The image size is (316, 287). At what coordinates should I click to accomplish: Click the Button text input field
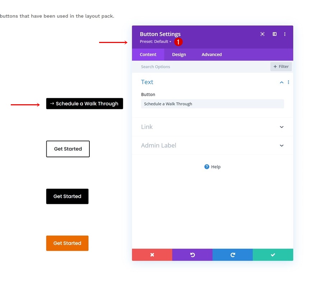click(213, 104)
